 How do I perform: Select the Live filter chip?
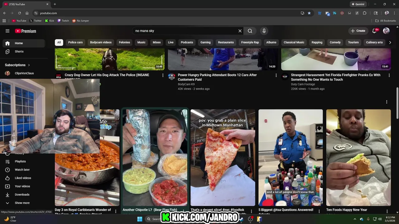(171, 42)
